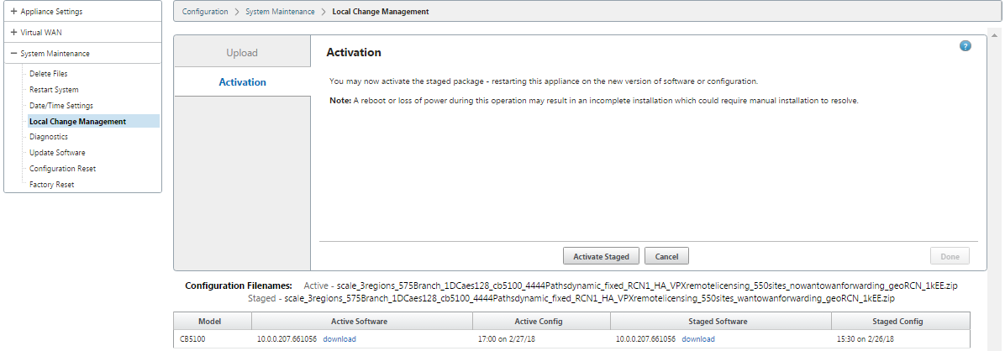Click the Activate Staged button

pos(601,256)
